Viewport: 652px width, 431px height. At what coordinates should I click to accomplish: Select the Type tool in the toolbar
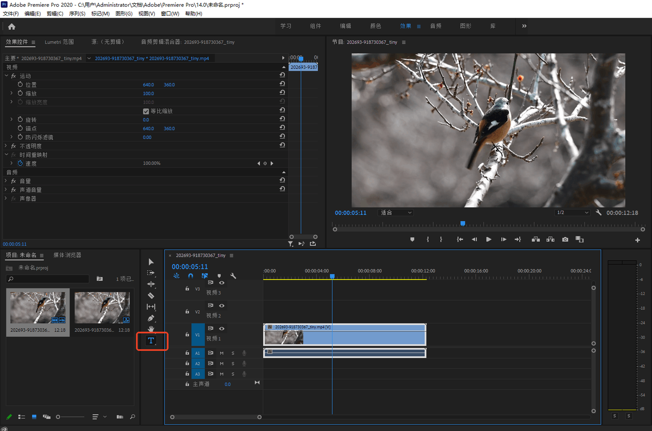coord(151,340)
